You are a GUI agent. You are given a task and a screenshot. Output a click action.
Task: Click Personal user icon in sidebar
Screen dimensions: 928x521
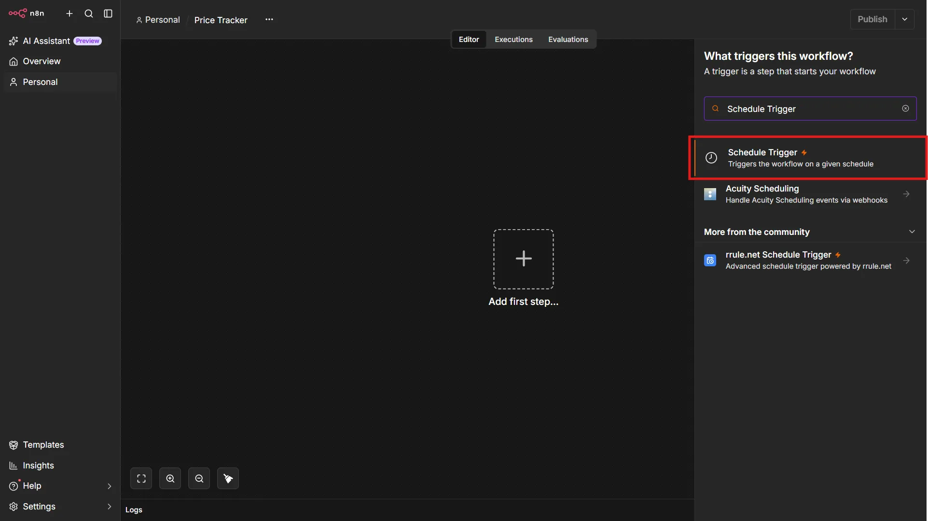(x=14, y=82)
